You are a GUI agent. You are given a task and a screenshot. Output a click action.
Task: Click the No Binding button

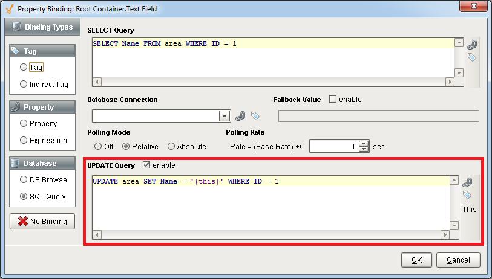click(x=42, y=222)
